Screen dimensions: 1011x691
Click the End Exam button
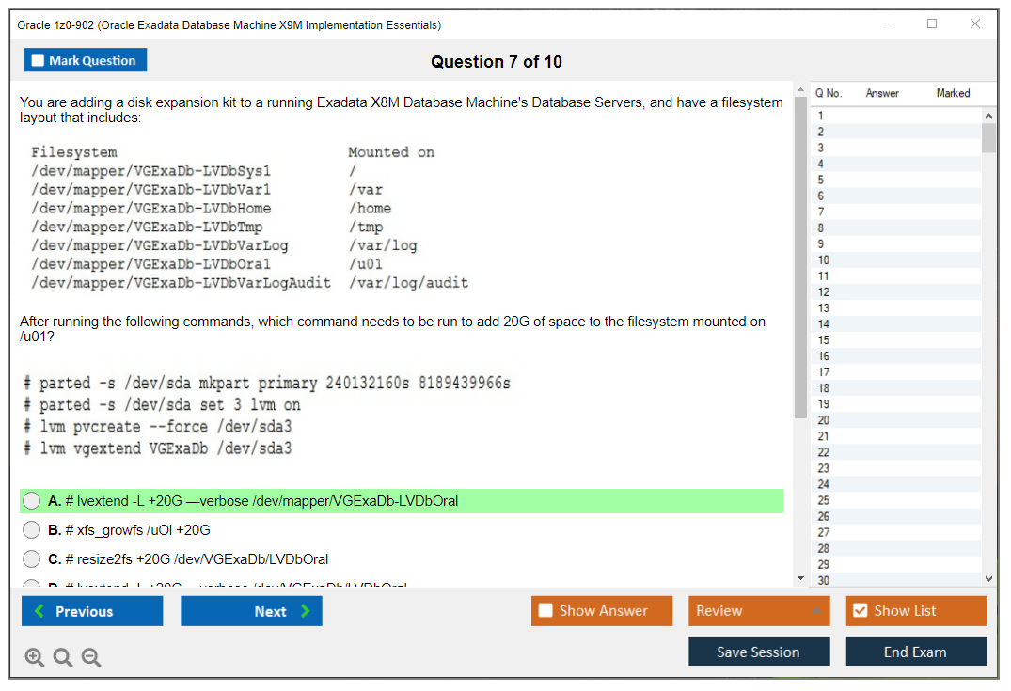(x=916, y=651)
